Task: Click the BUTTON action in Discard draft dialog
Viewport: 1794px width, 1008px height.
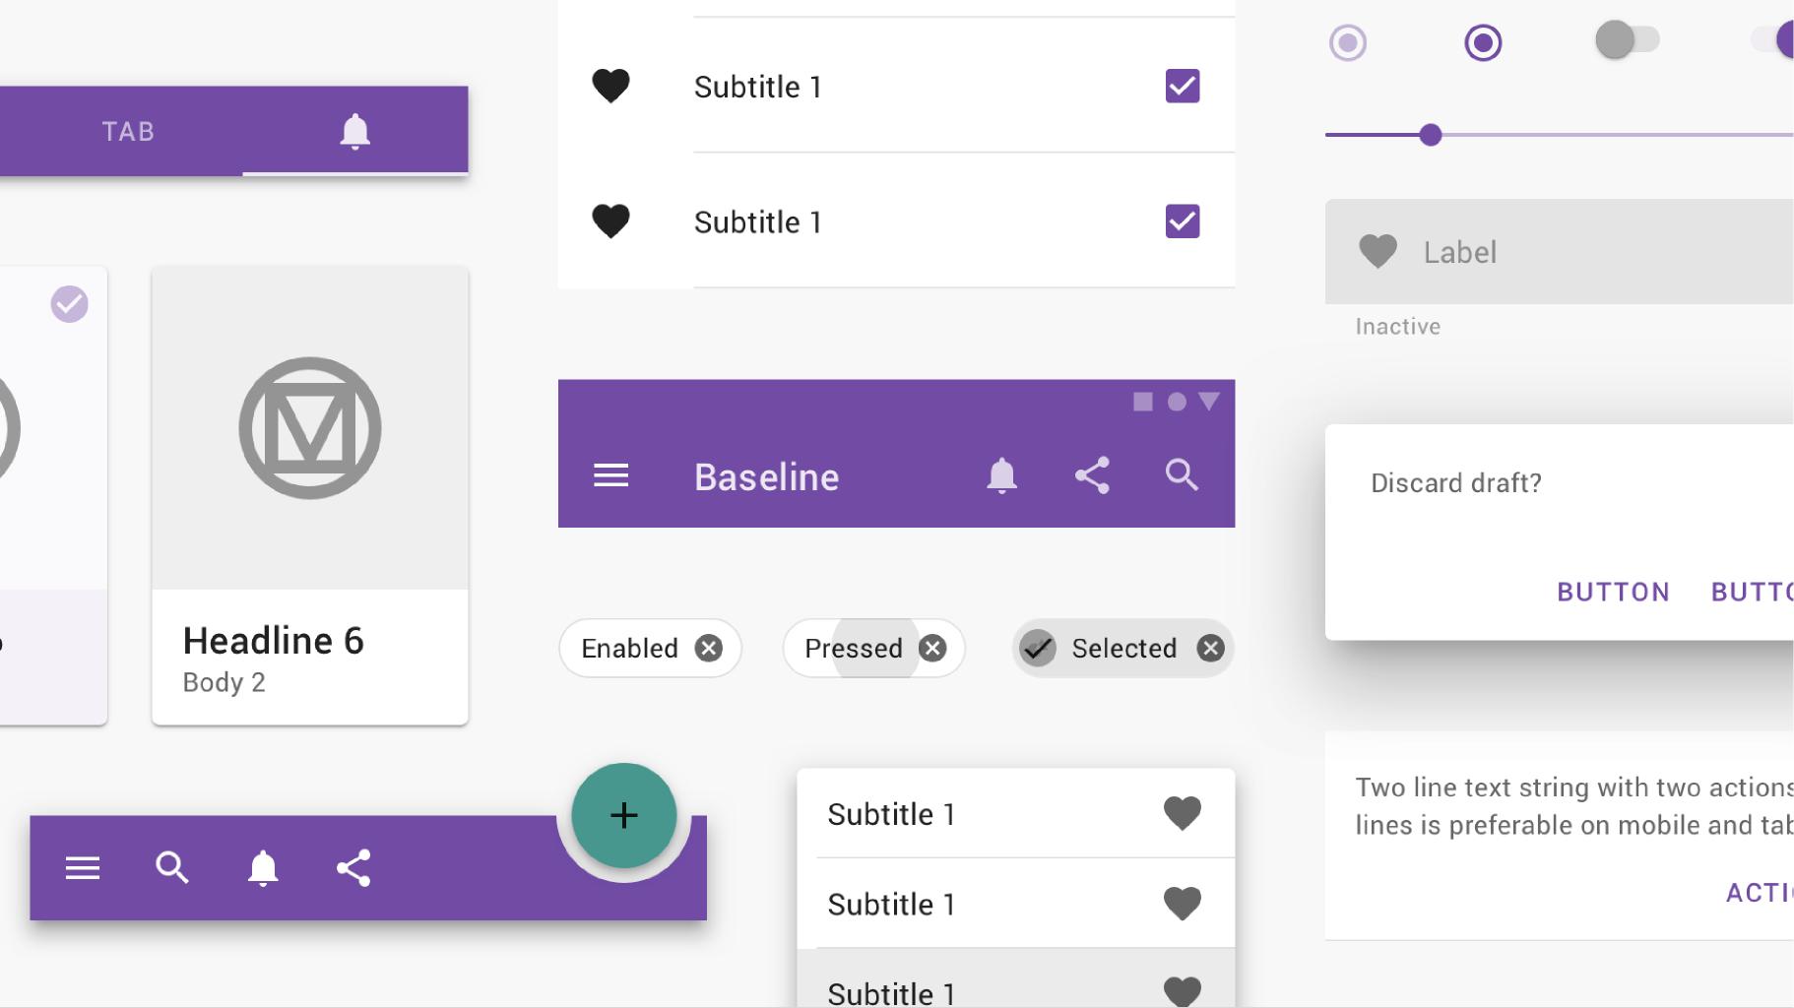Action: click(1613, 592)
